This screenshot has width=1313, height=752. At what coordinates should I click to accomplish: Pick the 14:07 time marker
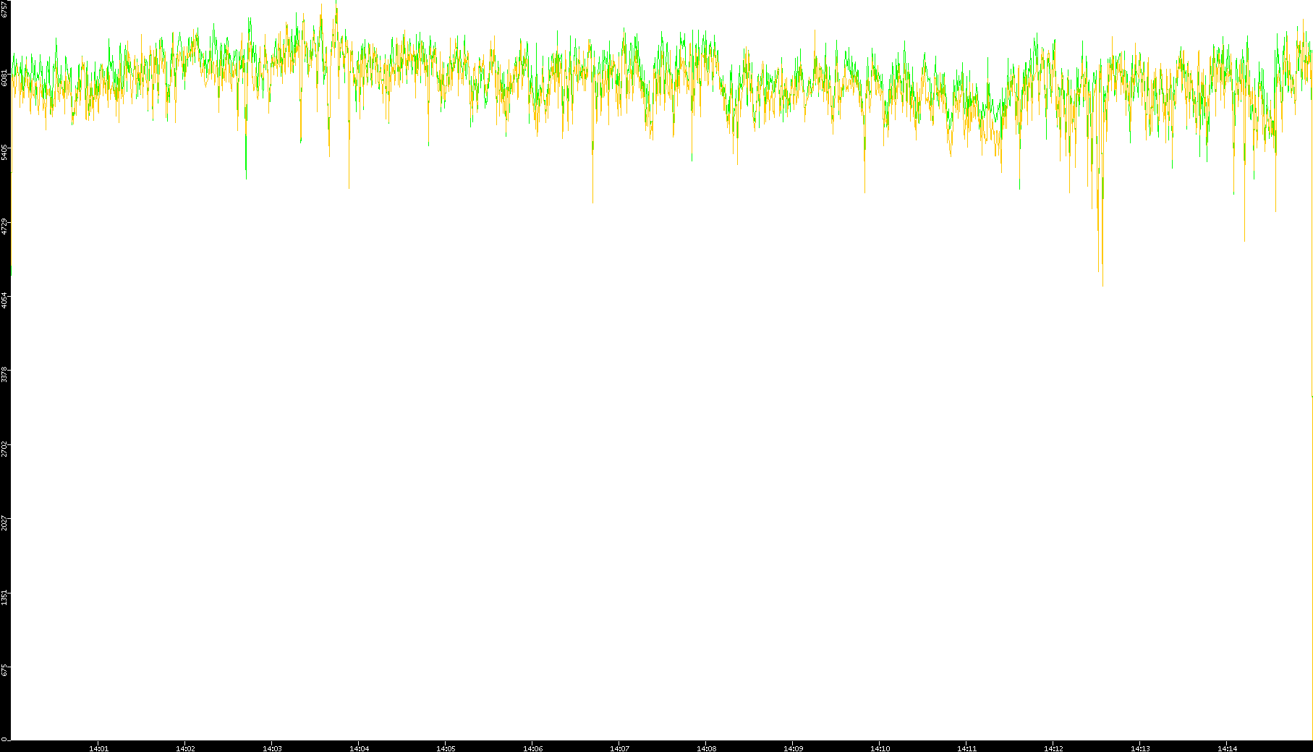[x=619, y=748]
